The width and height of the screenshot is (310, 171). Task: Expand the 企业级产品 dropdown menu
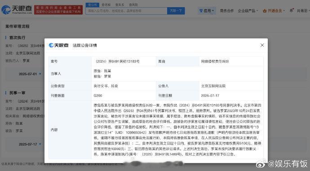tap(248, 11)
